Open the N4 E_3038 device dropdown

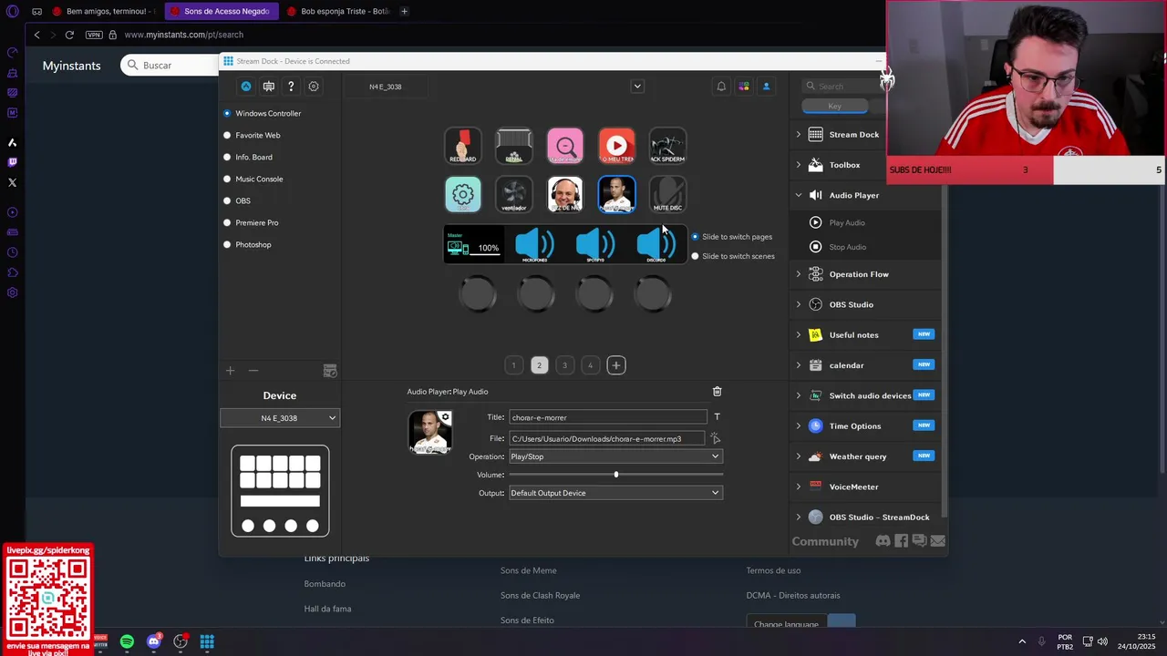[x=280, y=418]
